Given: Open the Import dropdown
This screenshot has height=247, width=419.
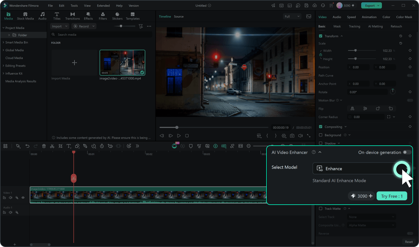Looking at the screenshot, I should [60, 26].
